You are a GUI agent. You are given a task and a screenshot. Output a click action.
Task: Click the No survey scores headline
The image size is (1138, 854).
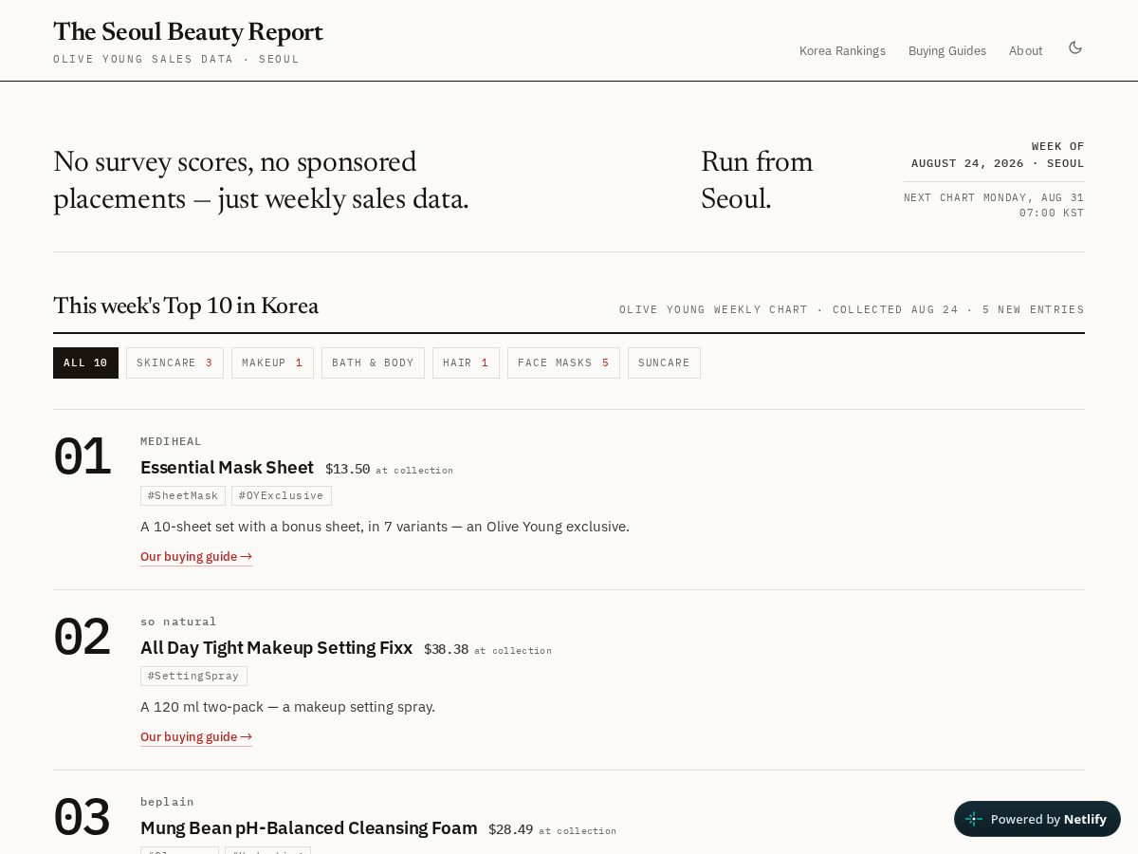261,180
